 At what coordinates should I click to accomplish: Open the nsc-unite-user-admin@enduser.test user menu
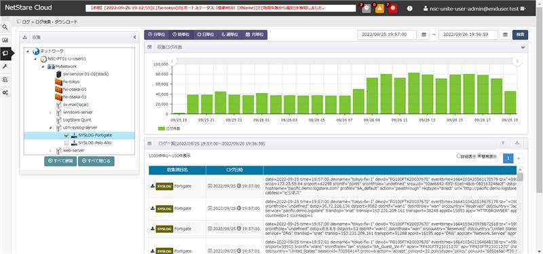474,9
